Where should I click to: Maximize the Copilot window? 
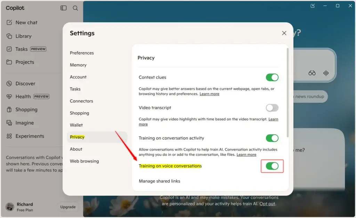[338, 6]
